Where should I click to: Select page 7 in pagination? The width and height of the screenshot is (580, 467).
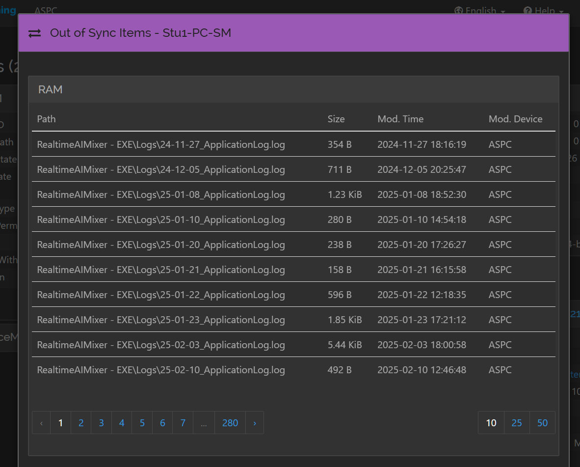coord(183,423)
